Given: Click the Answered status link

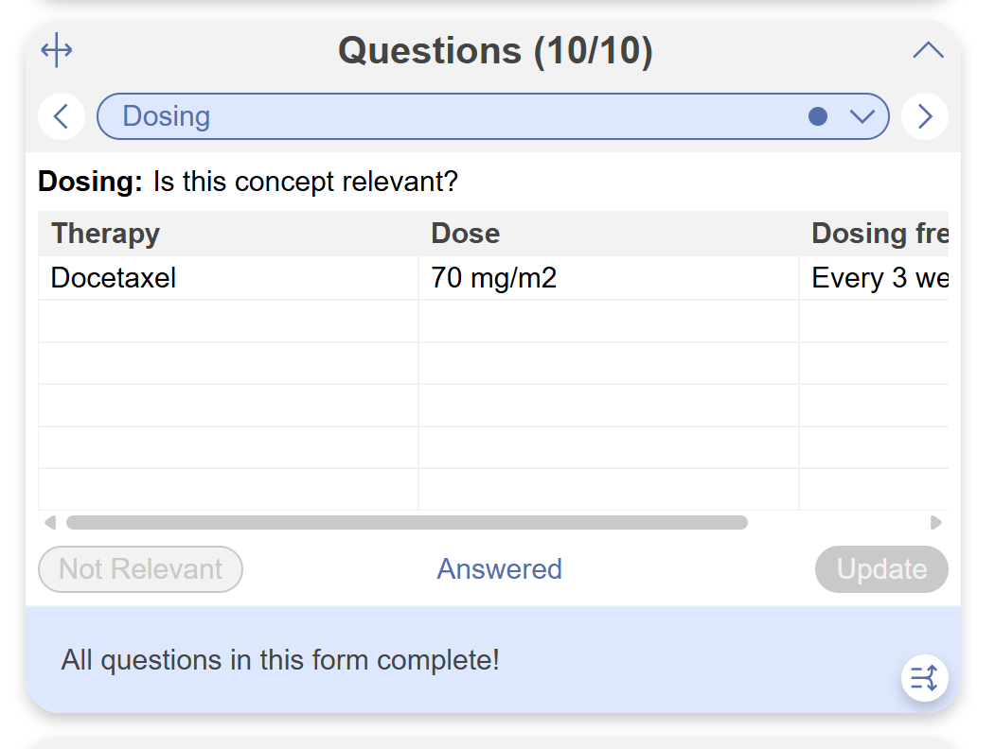Looking at the screenshot, I should (499, 569).
